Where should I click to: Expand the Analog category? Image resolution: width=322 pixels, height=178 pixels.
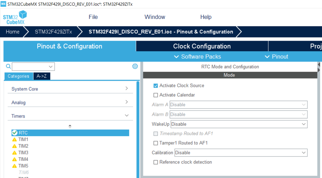(x=70, y=102)
